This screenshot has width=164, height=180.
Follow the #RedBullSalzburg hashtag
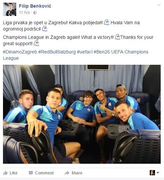click(57, 52)
